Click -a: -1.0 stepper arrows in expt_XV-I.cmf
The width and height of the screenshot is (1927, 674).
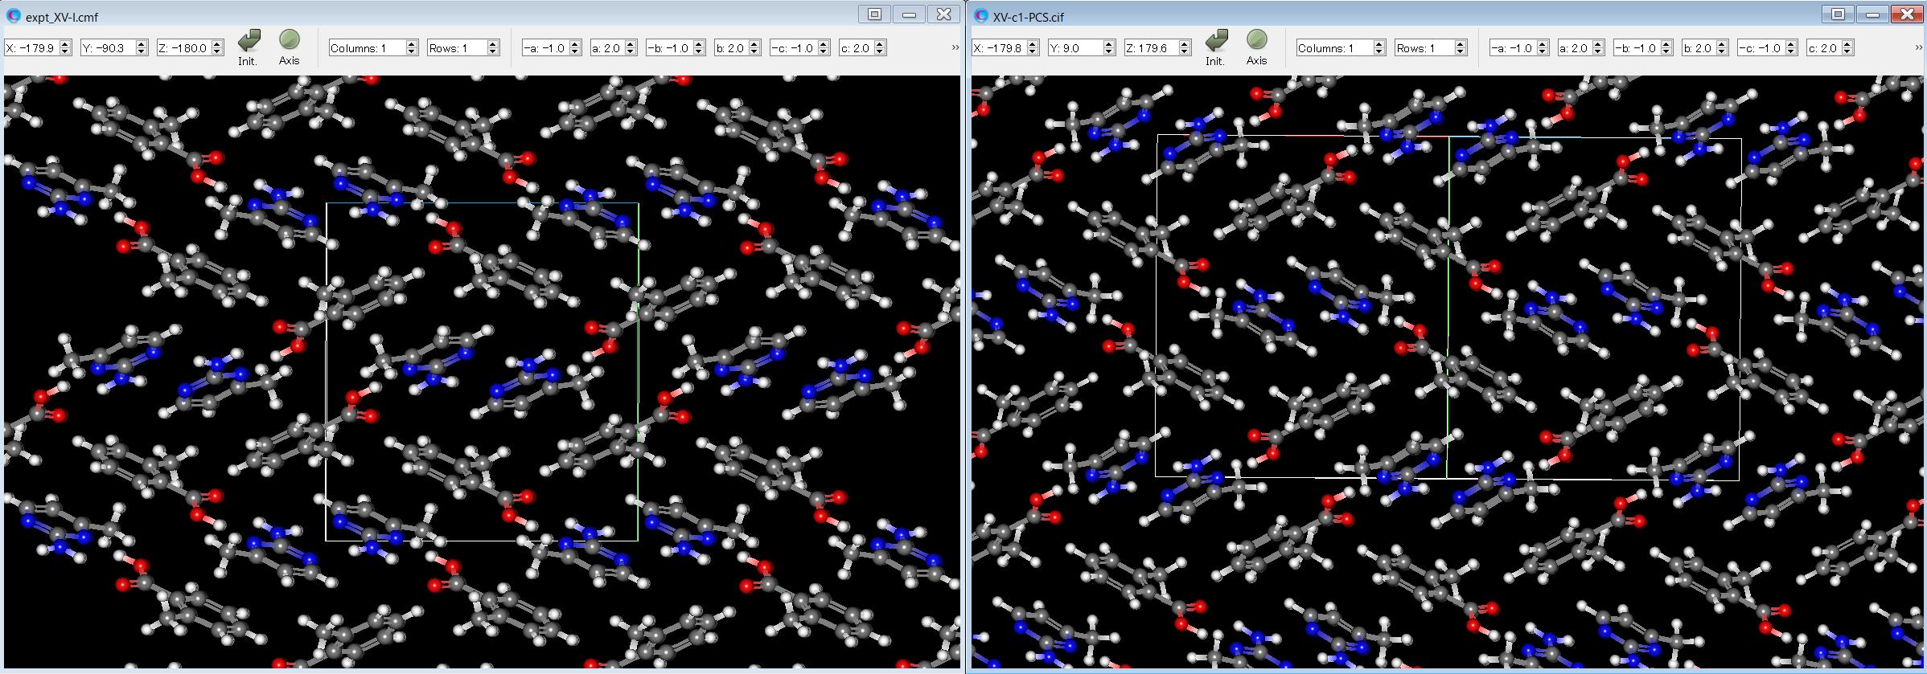click(x=575, y=48)
